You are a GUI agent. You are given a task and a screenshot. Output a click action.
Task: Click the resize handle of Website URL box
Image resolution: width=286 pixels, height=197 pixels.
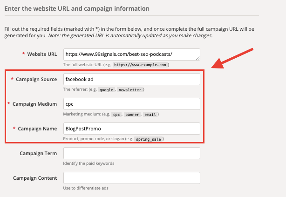[x=198, y=59]
